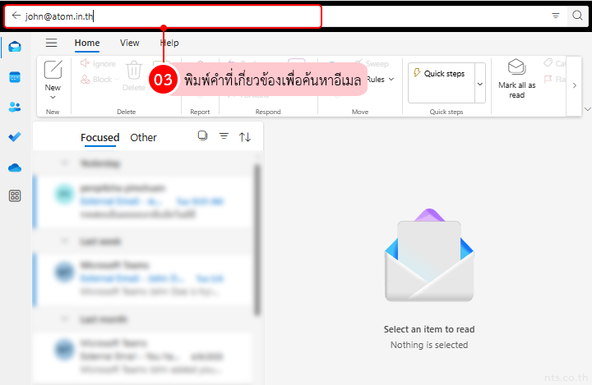Image resolution: width=592 pixels, height=385 pixels.
Task: Collapse the Last month group header
Action: coord(65,319)
